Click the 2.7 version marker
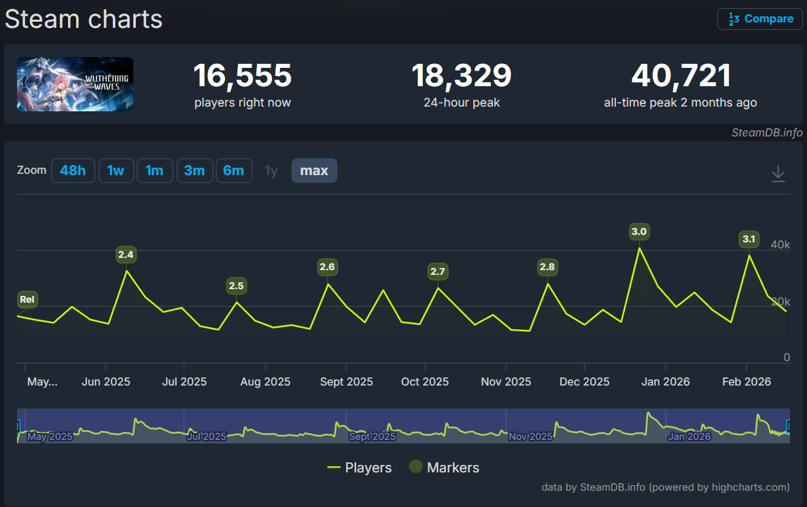807x507 pixels. tap(437, 271)
